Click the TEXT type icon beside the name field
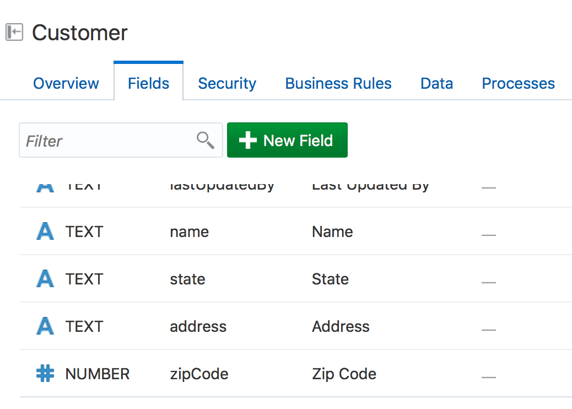The width and height of the screenshot is (572, 409). (45, 232)
